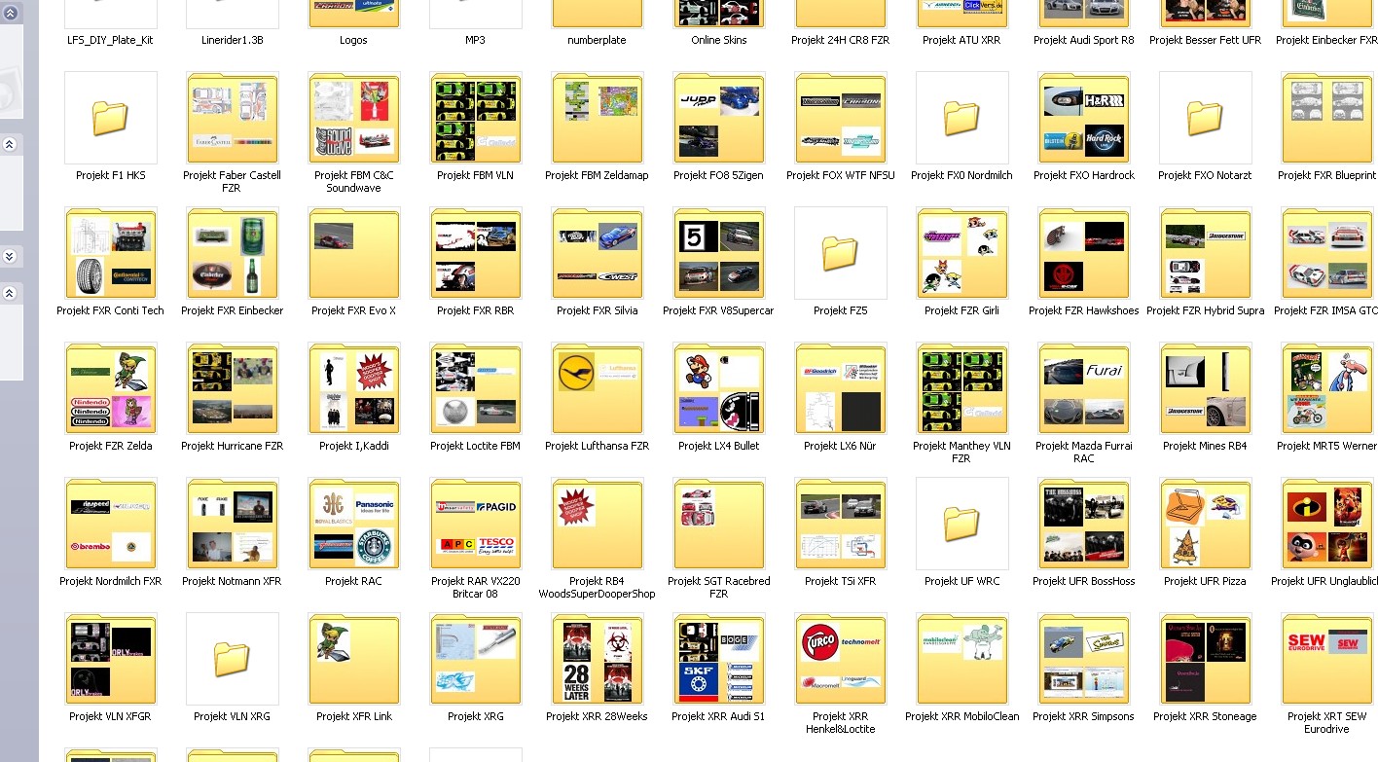Click the Projekt FX0 Nordmilch folder icon

click(x=962, y=118)
